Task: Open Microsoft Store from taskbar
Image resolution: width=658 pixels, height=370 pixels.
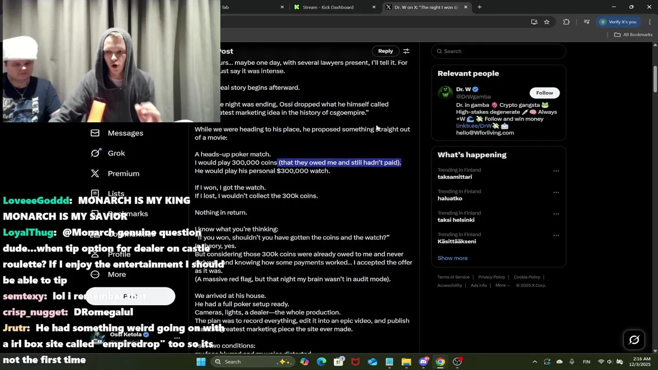Action: tap(338, 362)
